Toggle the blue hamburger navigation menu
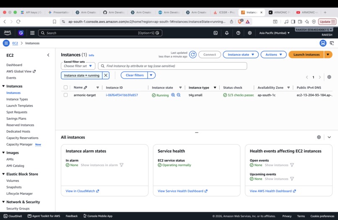The height and width of the screenshot is (220, 338). coord(6,43)
